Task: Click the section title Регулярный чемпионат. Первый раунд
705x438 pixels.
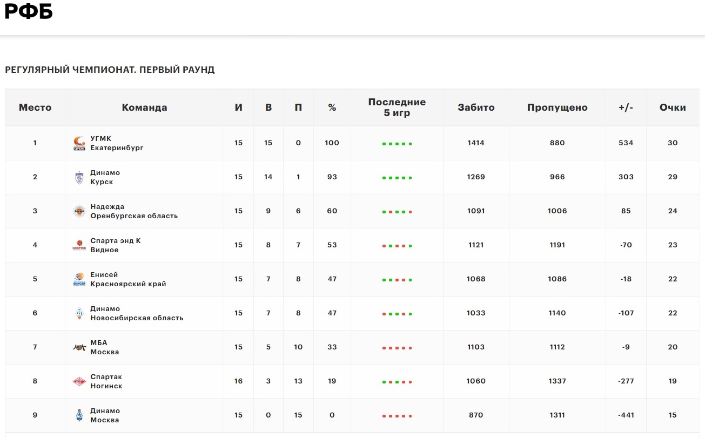Action: tap(110, 70)
